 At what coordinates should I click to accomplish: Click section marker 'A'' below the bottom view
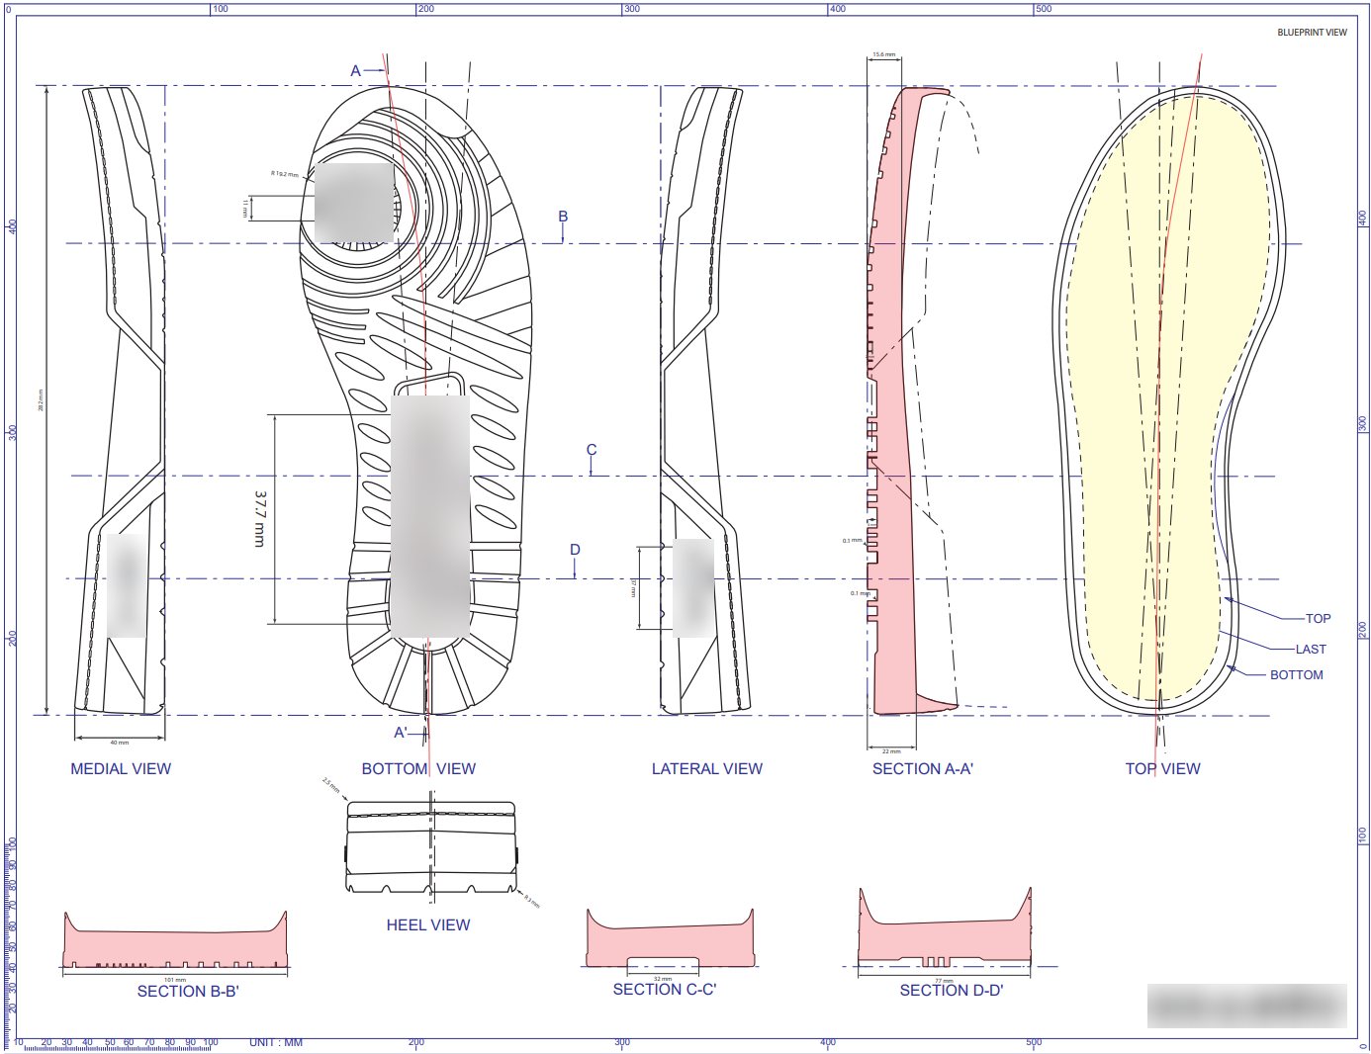401,733
